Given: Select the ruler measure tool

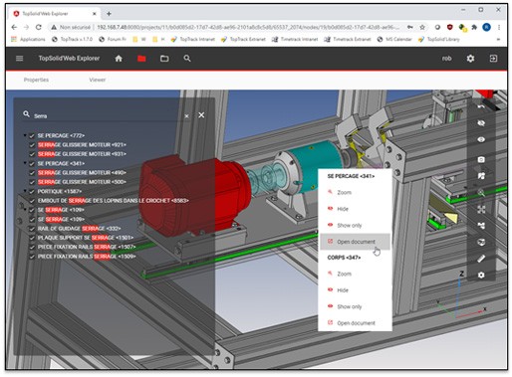Looking at the screenshot, I should (481, 259).
